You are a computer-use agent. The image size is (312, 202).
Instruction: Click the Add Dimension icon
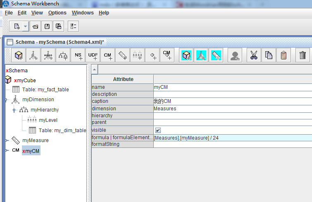coord(33,55)
